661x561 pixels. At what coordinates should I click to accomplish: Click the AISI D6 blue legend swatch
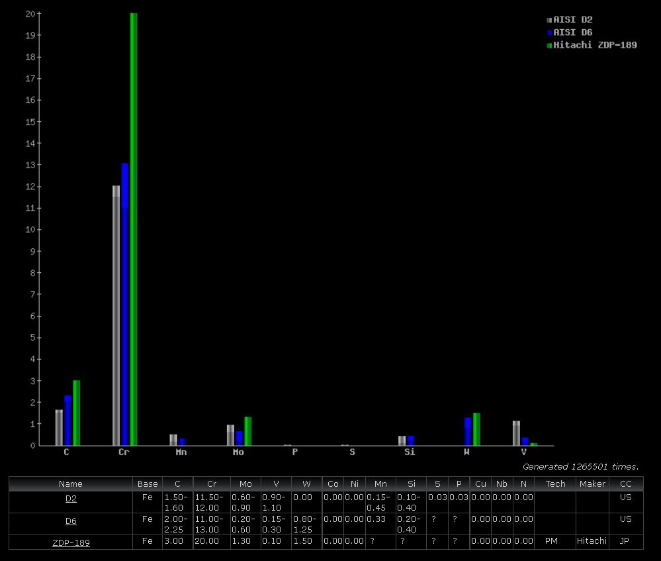pos(549,32)
